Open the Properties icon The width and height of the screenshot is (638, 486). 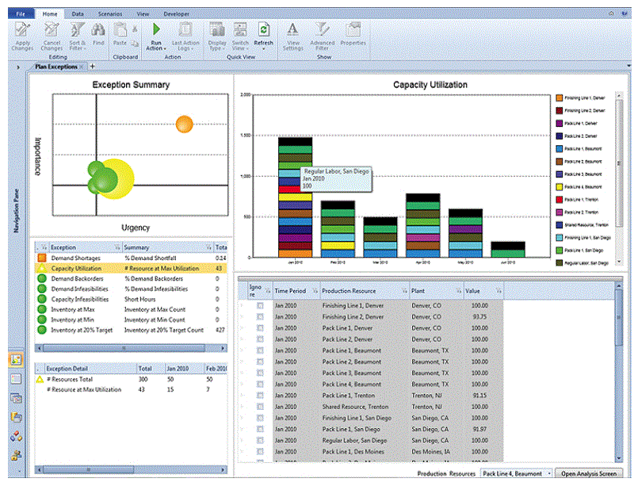pos(353,29)
